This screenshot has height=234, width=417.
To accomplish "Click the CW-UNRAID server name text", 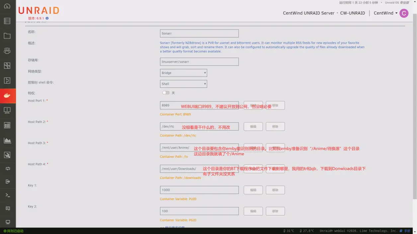I will [353, 13].
